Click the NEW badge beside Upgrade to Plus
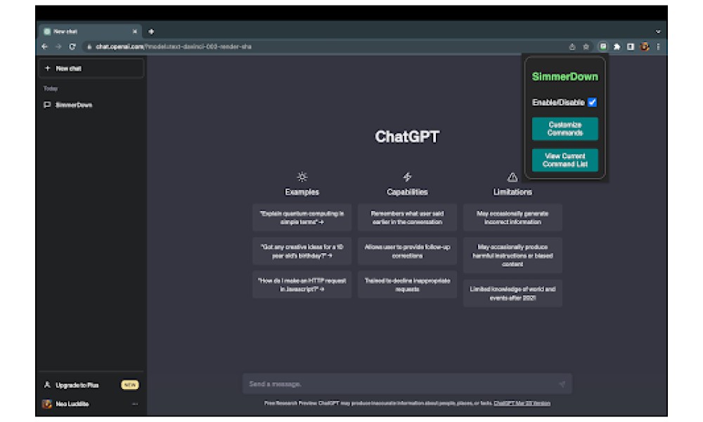 pos(130,385)
